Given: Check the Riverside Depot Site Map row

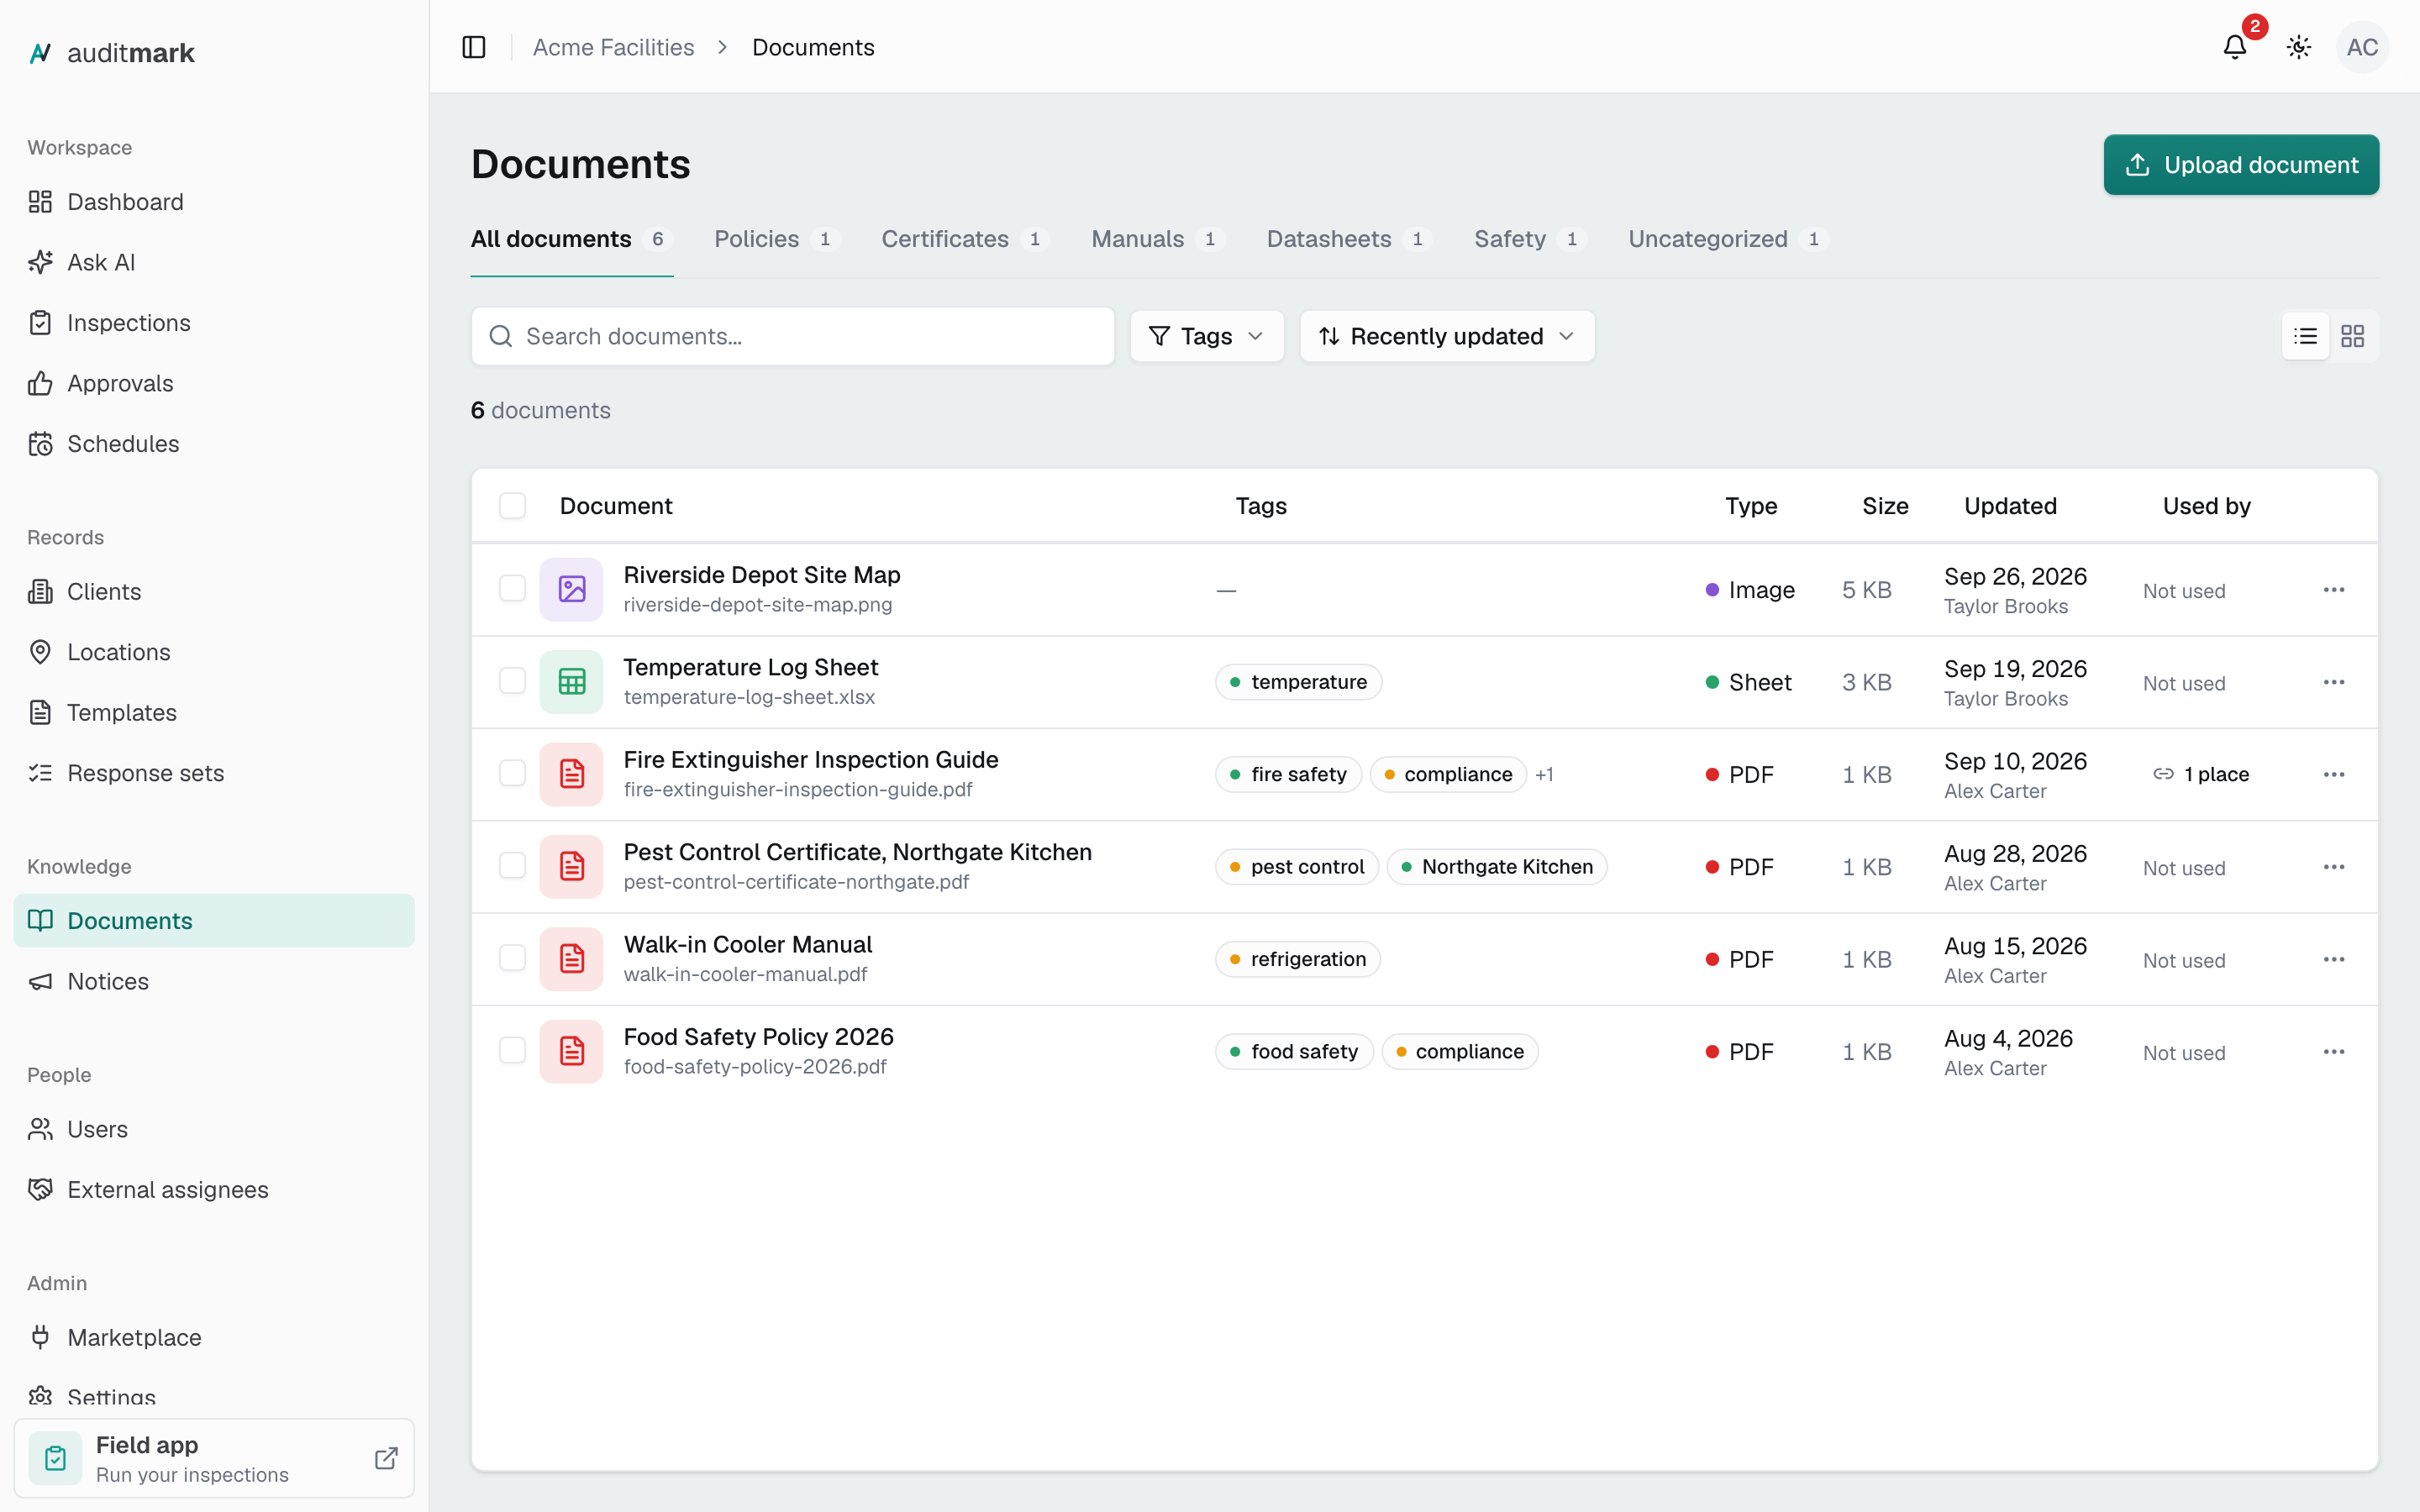Looking at the screenshot, I should point(512,588).
